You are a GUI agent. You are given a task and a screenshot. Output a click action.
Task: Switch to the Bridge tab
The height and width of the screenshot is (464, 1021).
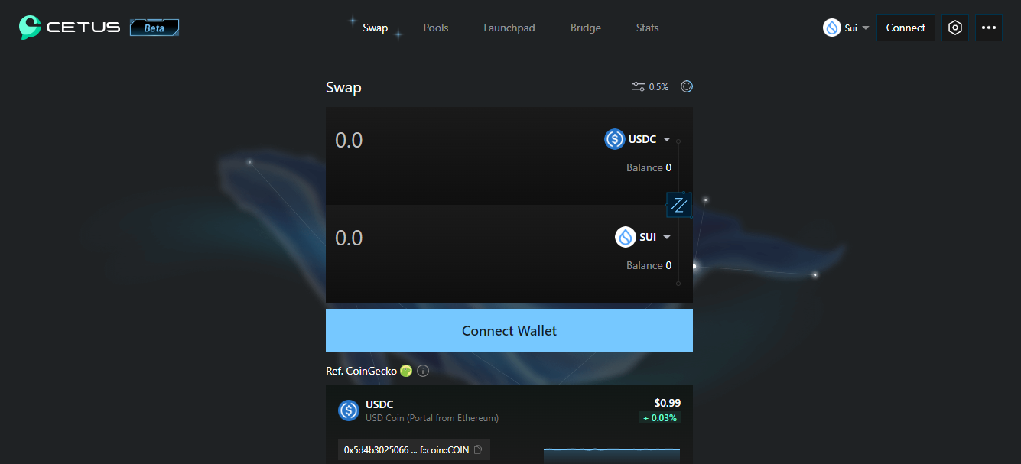click(x=586, y=28)
